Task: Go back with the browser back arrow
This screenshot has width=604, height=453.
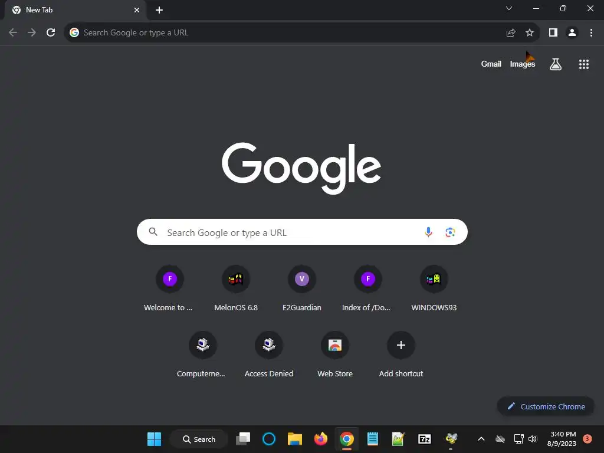Action: [13, 33]
